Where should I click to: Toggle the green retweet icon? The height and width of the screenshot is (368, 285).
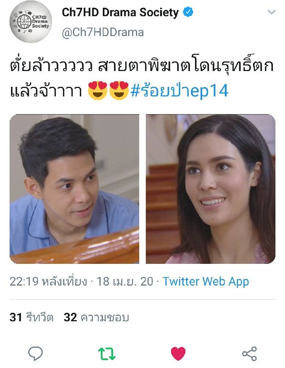click(x=107, y=353)
